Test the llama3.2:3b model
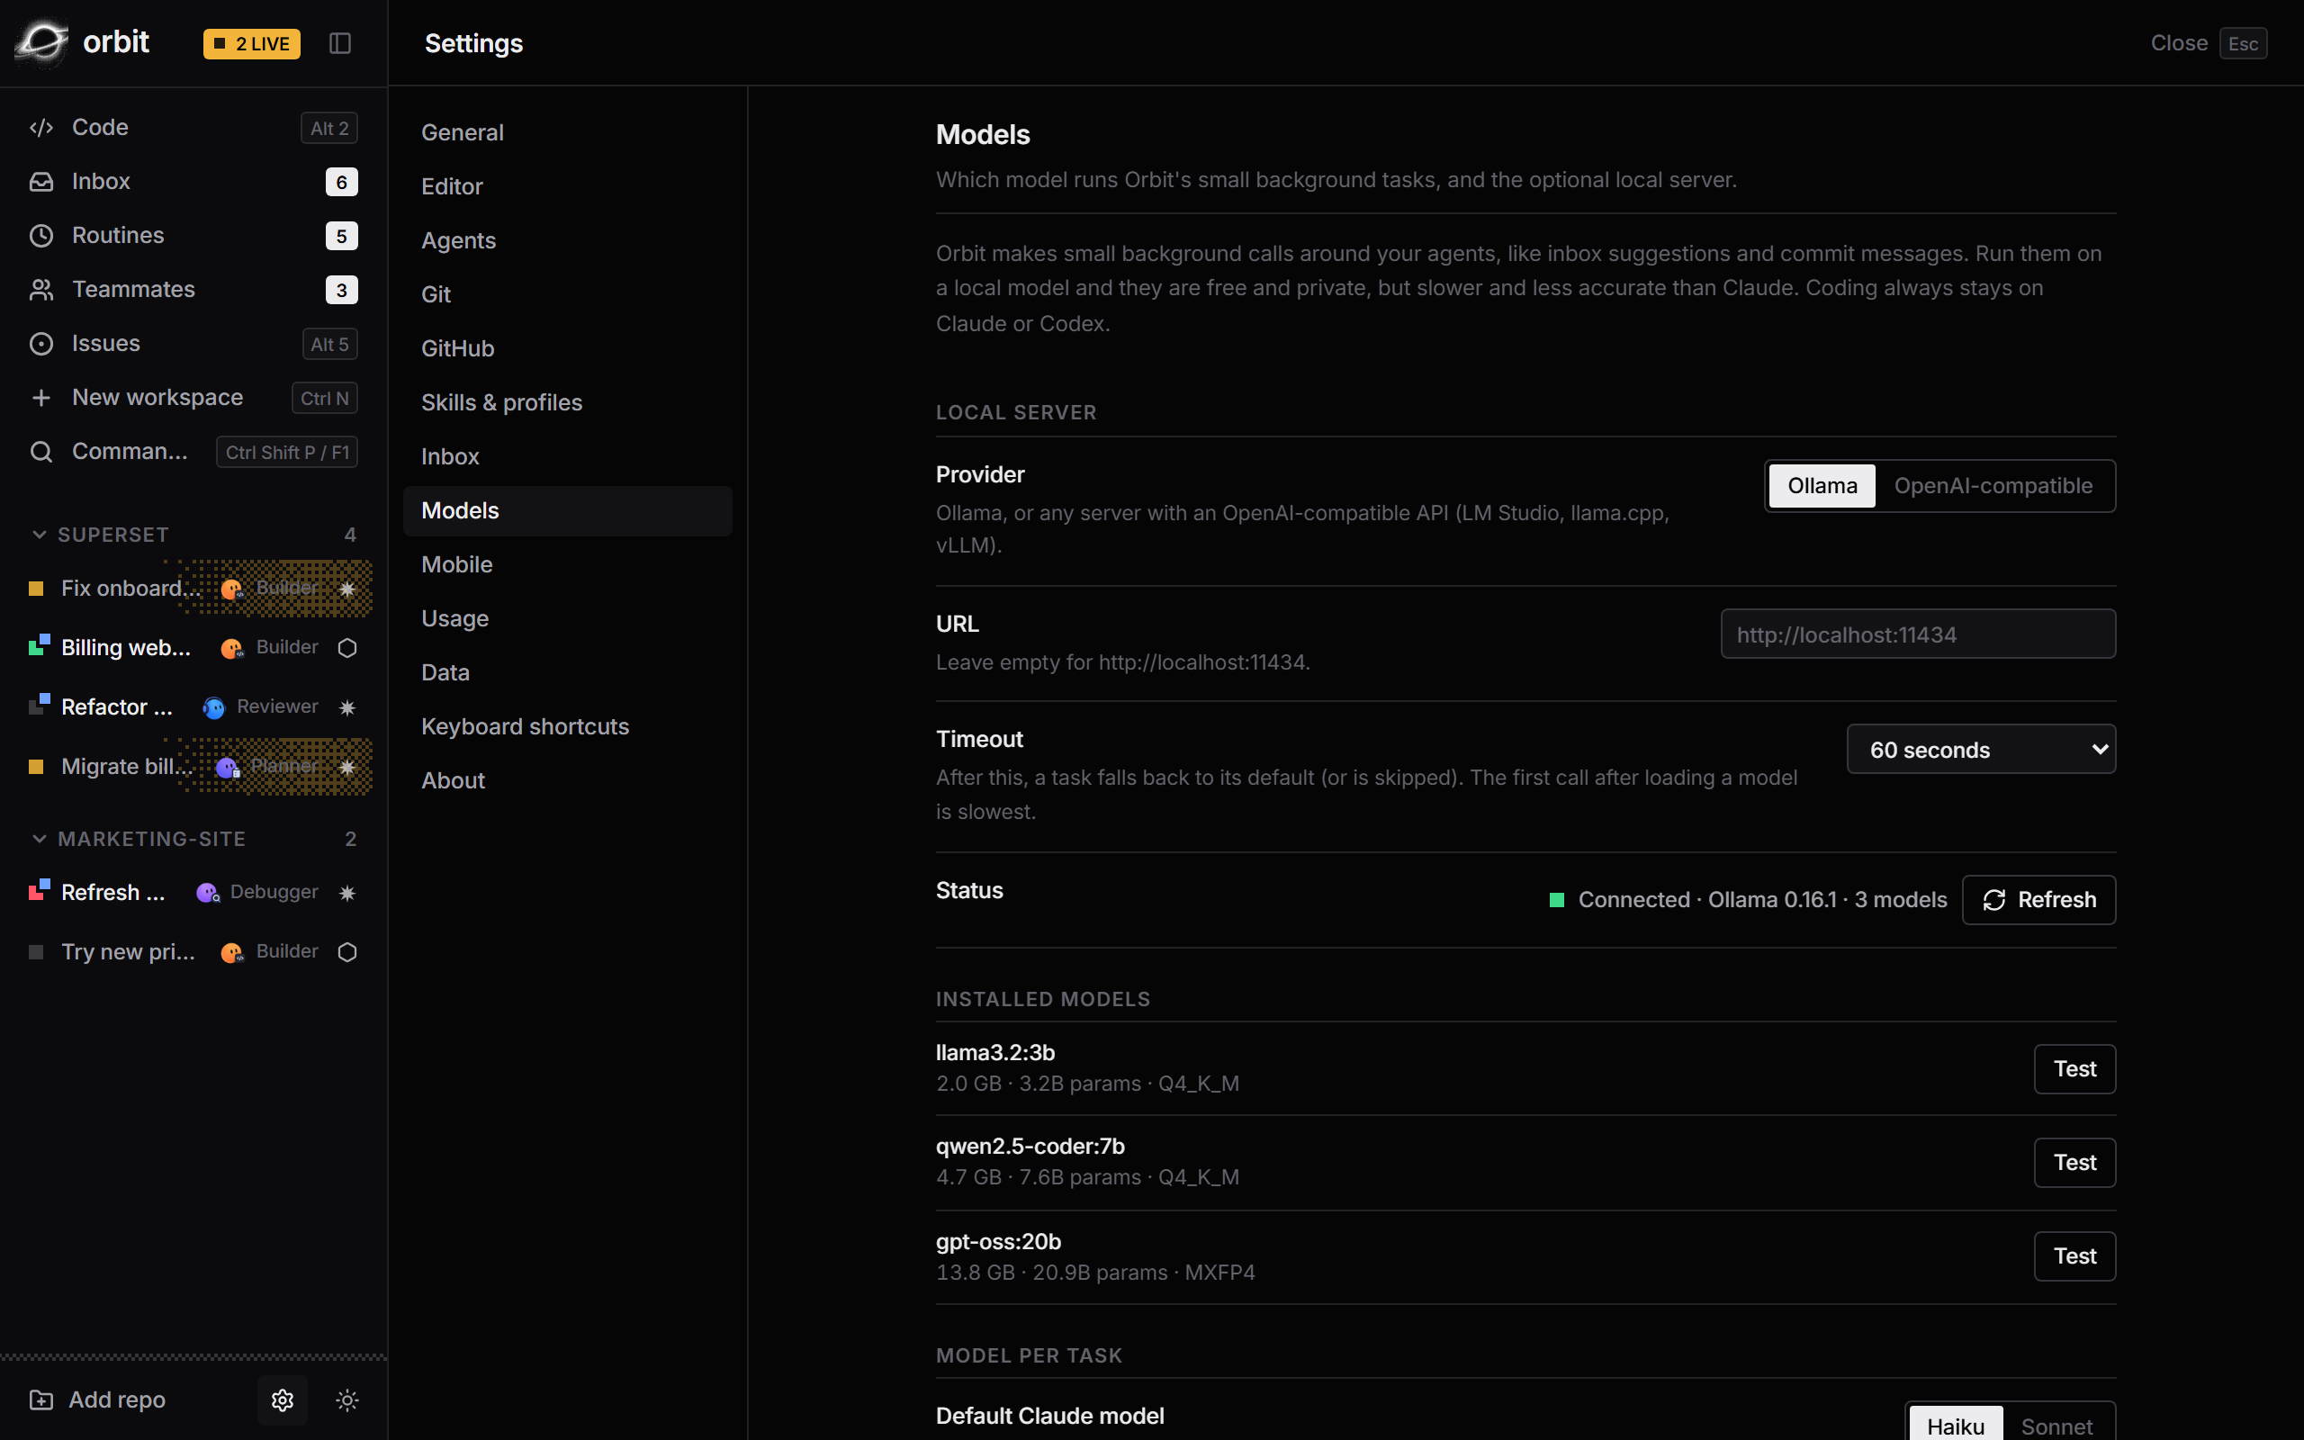The width and height of the screenshot is (2304, 1440). [2074, 1068]
